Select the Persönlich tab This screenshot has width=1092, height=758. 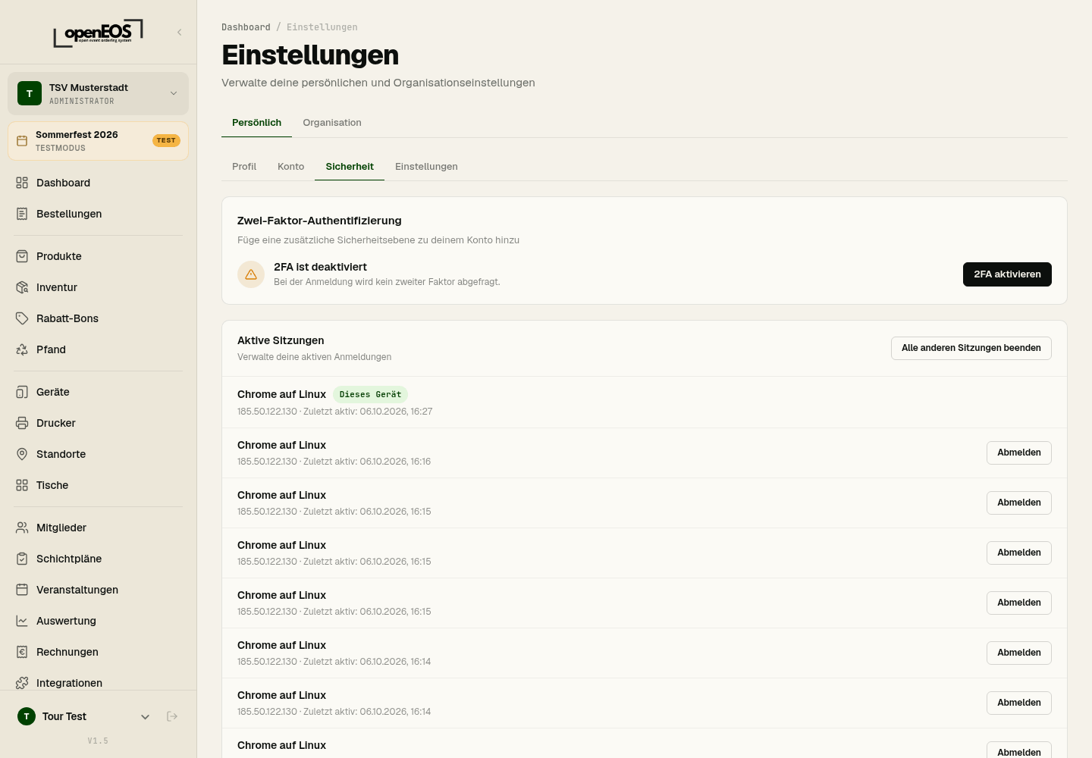(x=256, y=122)
